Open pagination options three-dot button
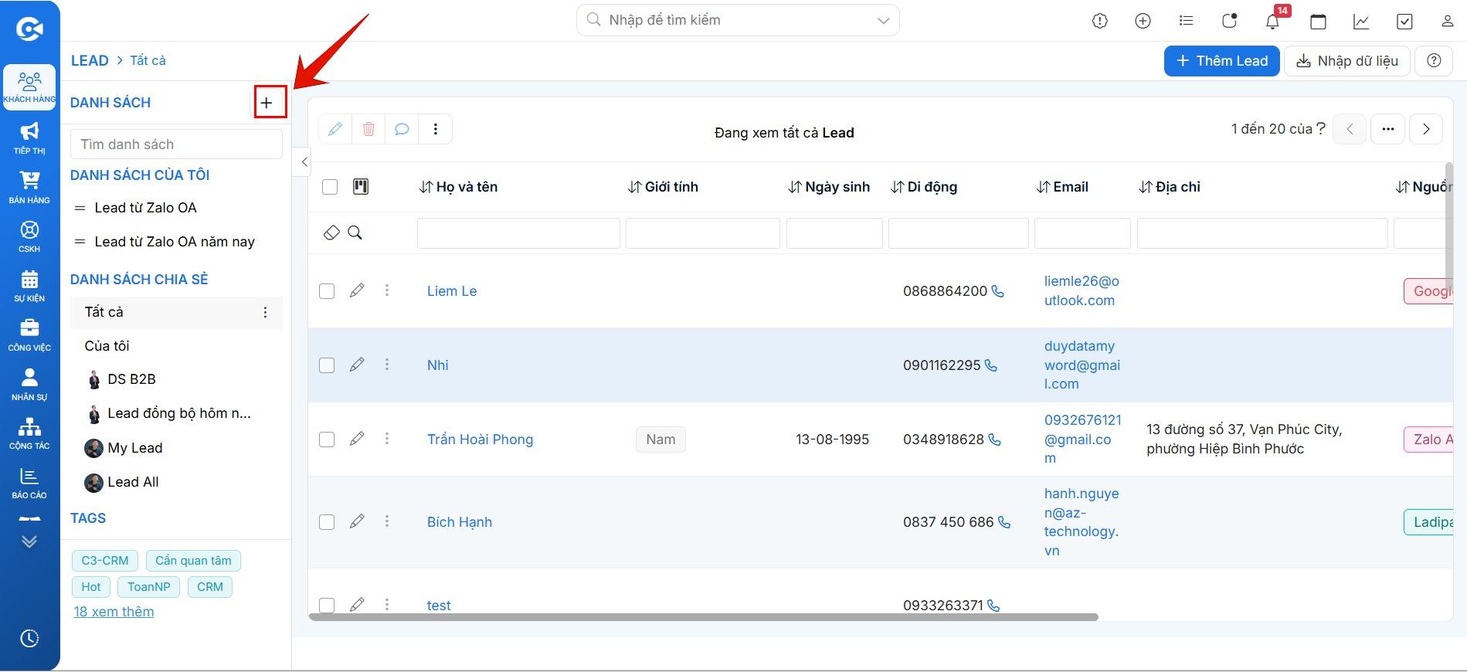The width and height of the screenshot is (1467, 672). (x=1387, y=129)
